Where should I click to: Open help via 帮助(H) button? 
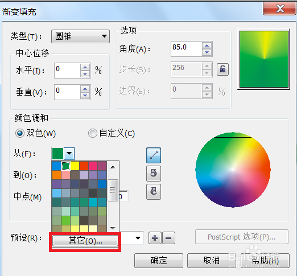click(265, 261)
